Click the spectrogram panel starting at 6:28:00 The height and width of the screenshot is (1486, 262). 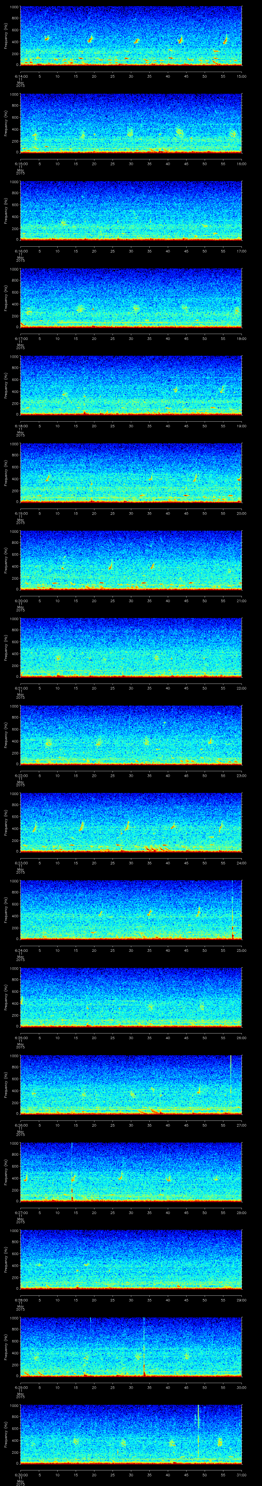point(131,1259)
